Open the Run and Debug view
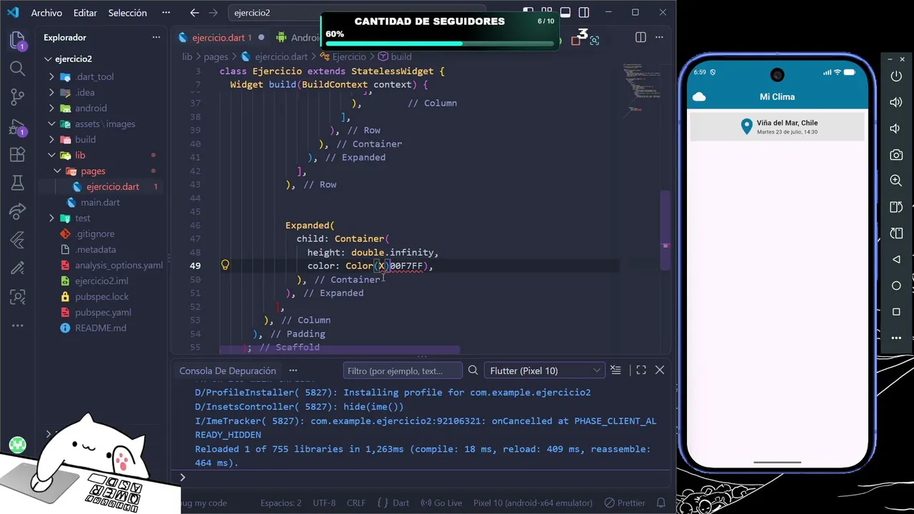The image size is (914, 514). click(18, 126)
